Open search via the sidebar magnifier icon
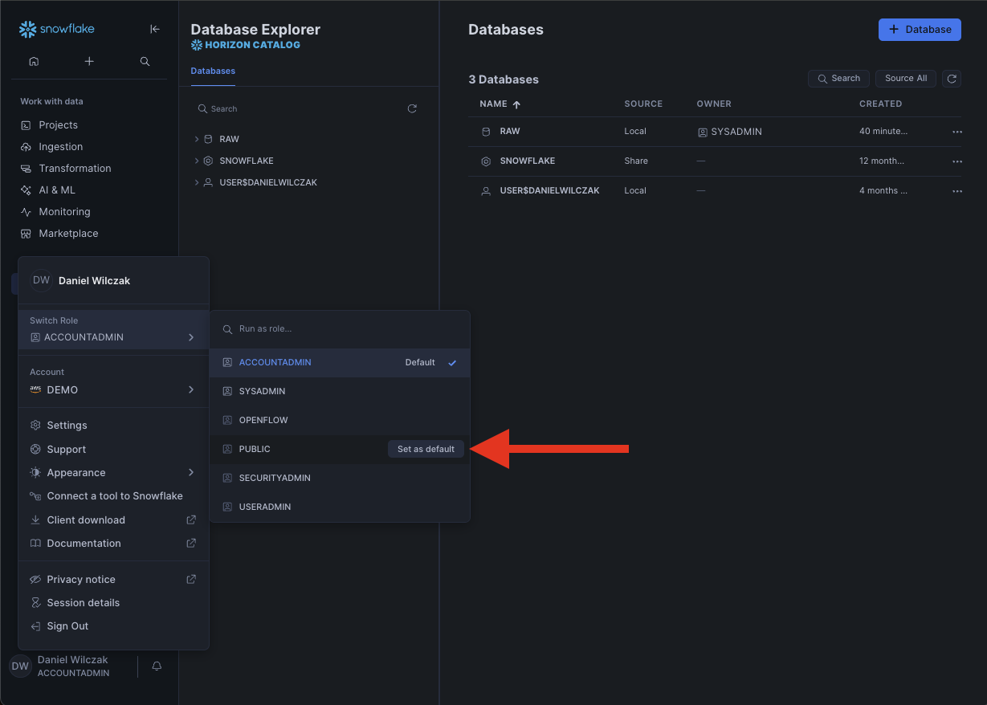This screenshot has width=987, height=705. [145, 61]
